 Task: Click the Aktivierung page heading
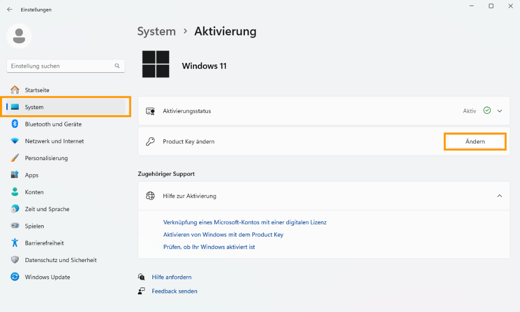point(225,31)
